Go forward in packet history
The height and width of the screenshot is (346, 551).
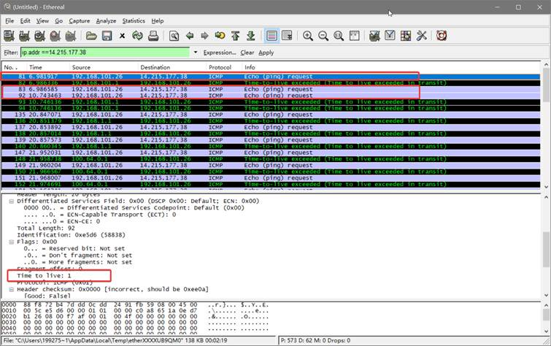(204, 36)
